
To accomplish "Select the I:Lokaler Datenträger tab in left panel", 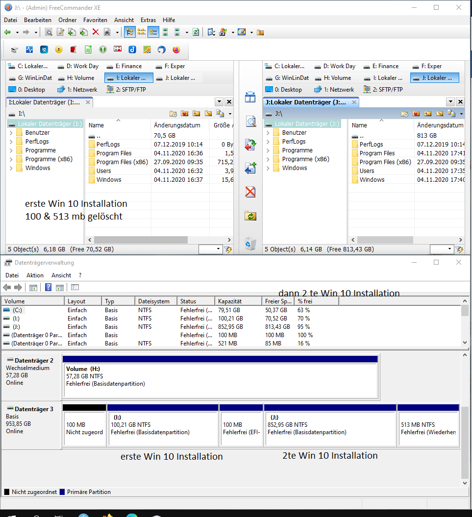I will 49,102.
